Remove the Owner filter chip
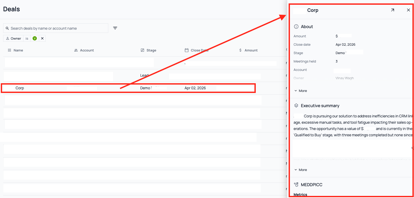The height and width of the screenshot is (198, 414). click(x=42, y=38)
